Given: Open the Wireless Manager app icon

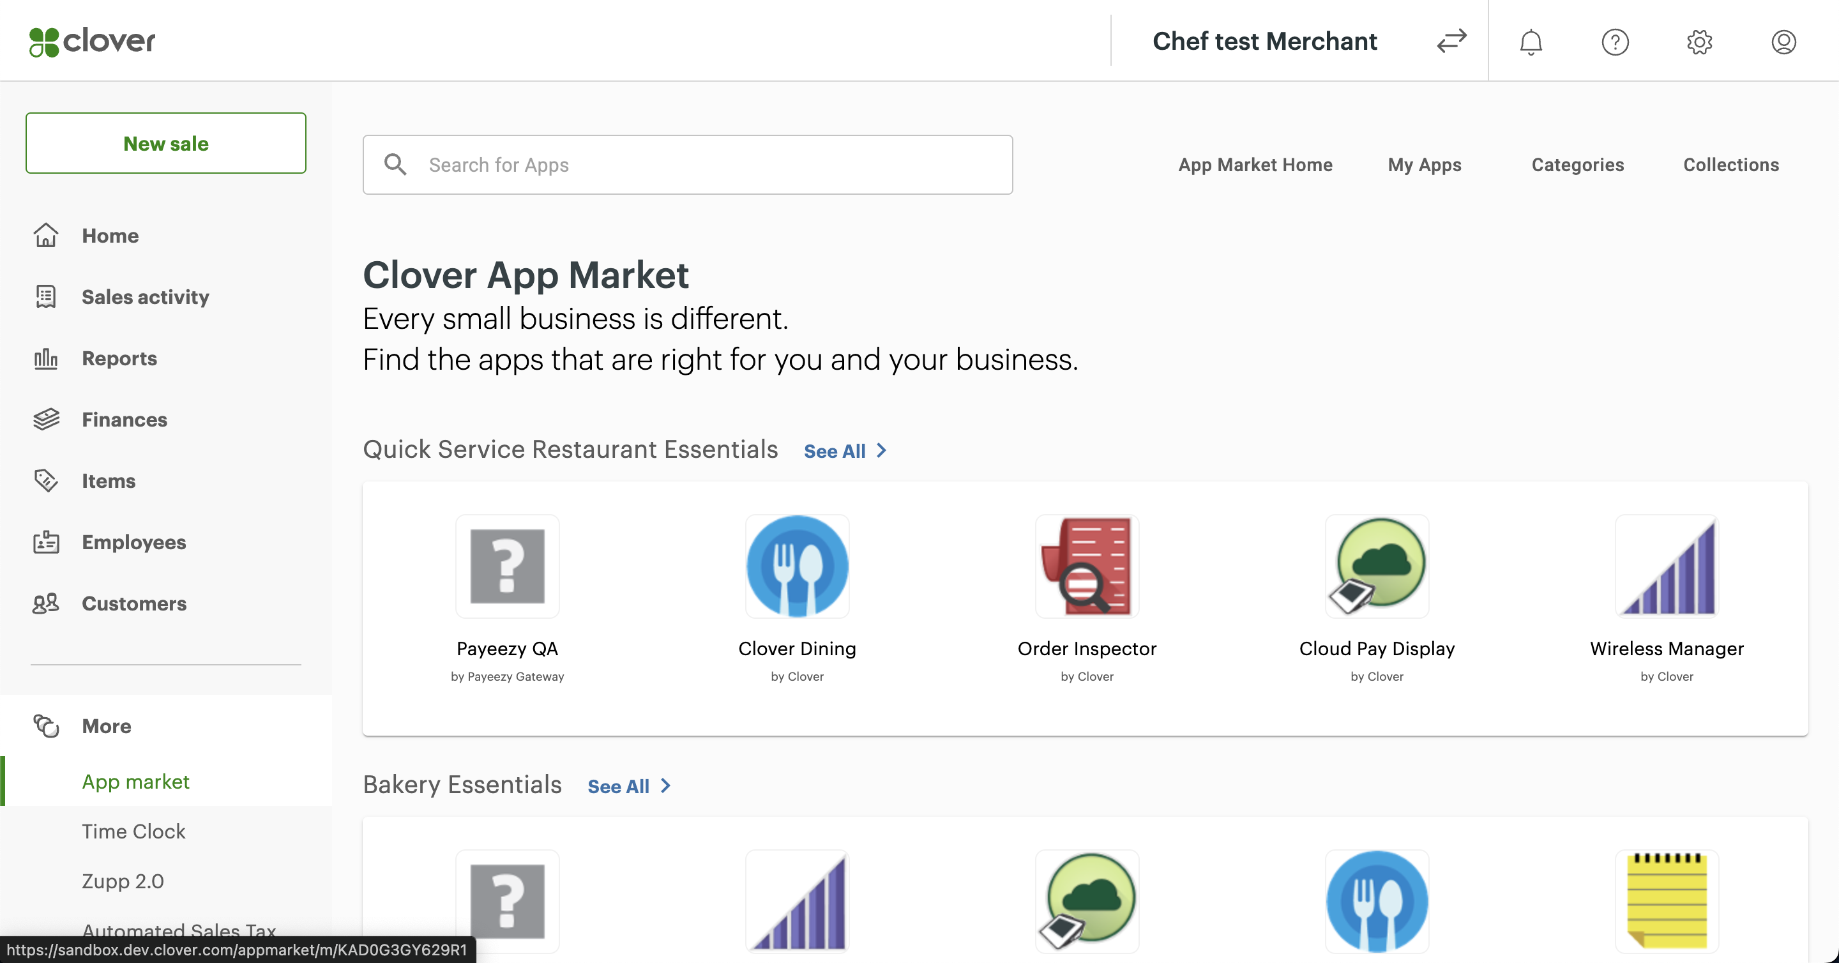Looking at the screenshot, I should (1666, 566).
